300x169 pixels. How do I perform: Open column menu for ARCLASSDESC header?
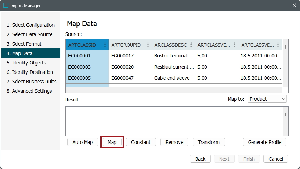point(191,45)
